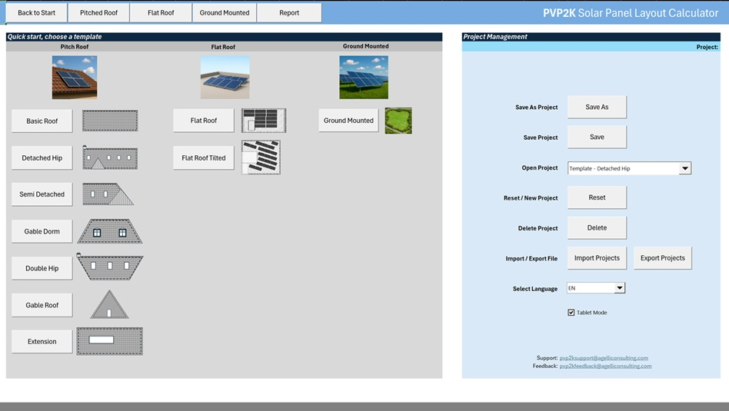This screenshot has height=411, width=729.
Task: Click the Basic Roof layout diagram icon
Action: click(x=110, y=121)
